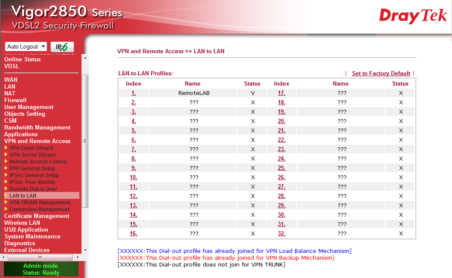
Task: Click Set to Factory Default link
Action: (381, 73)
